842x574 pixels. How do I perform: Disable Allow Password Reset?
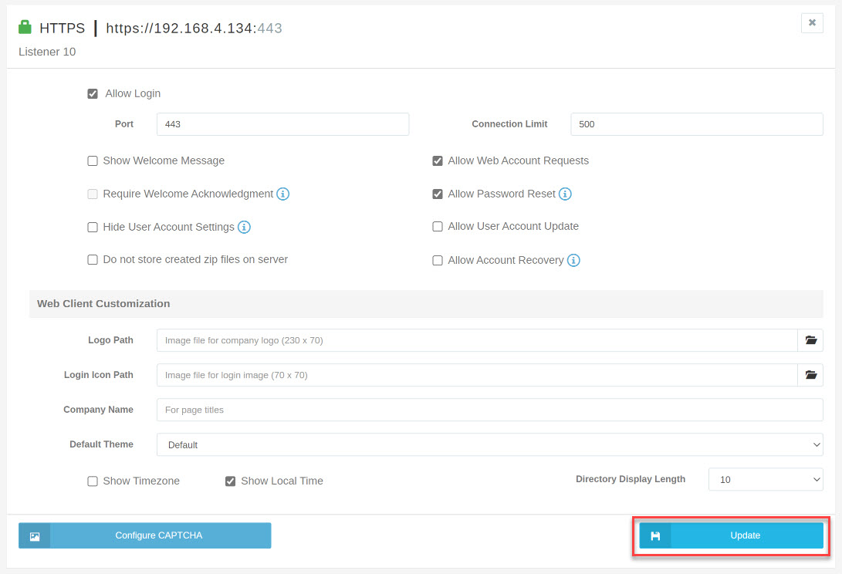pyautogui.click(x=438, y=194)
